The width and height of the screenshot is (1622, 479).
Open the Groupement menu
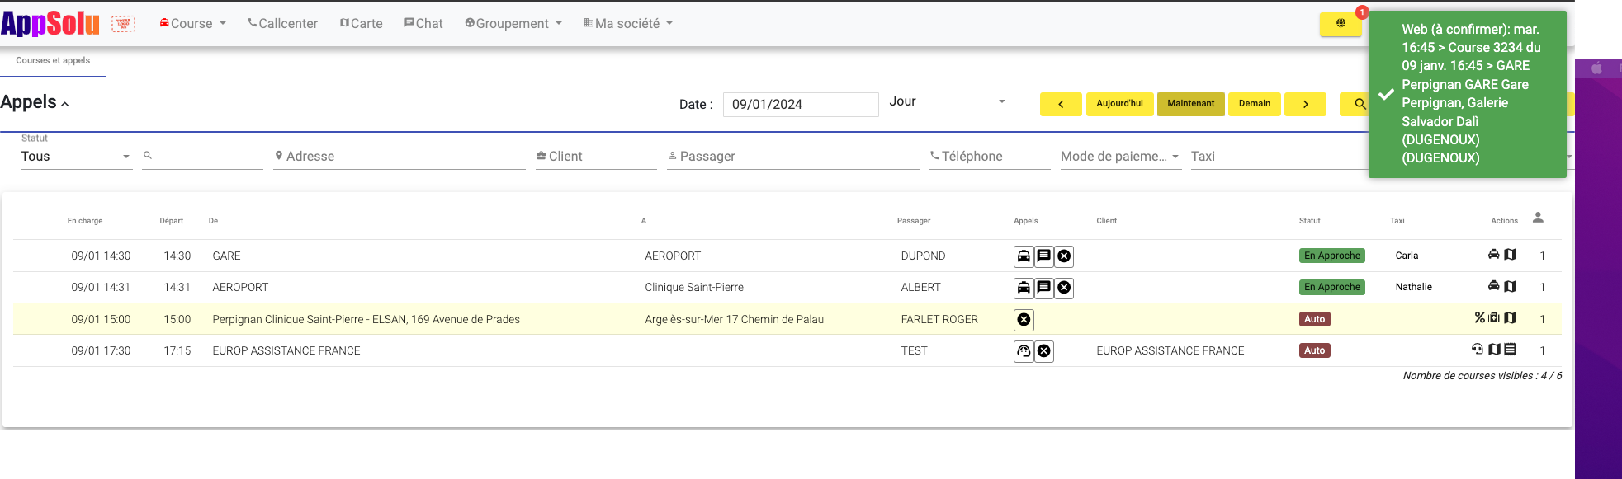pyautogui.click(x=513, y=24)
